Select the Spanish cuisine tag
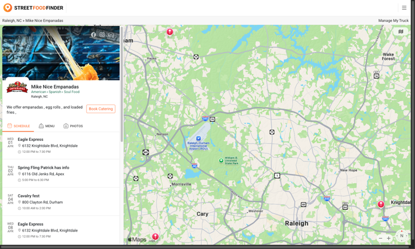This screenshot has height=249, width=415. [x=55, y=92]
